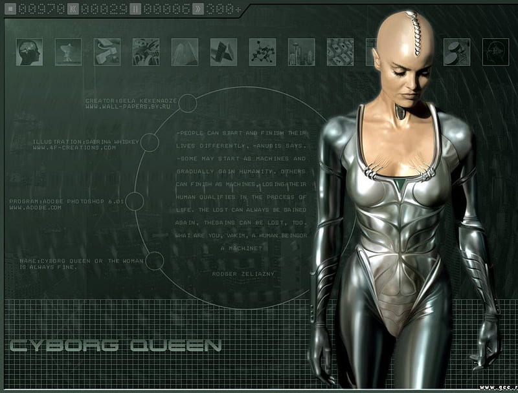Click the large CYBORG QUEEN title
Image resolution: width=518 pixels, height=393 pixels.
(115, 346)
